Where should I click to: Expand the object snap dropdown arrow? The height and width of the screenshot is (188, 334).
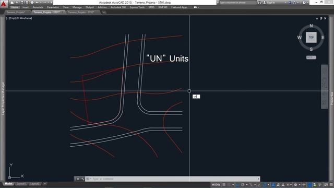pos(268,184)
